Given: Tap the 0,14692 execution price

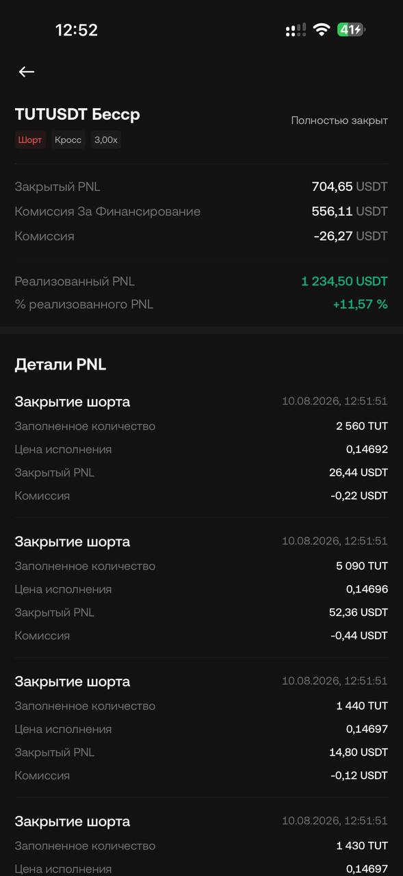Looking at the screenshot, I should click(x=367, y=450).
